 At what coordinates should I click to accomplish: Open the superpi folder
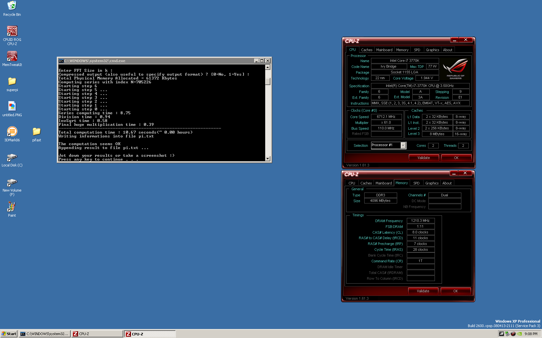(12, 84)
